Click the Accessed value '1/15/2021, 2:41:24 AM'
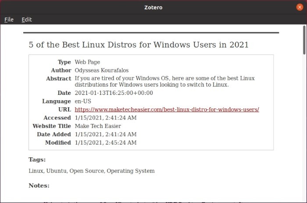Screen dimensions: 307x203 coord(106,118)
